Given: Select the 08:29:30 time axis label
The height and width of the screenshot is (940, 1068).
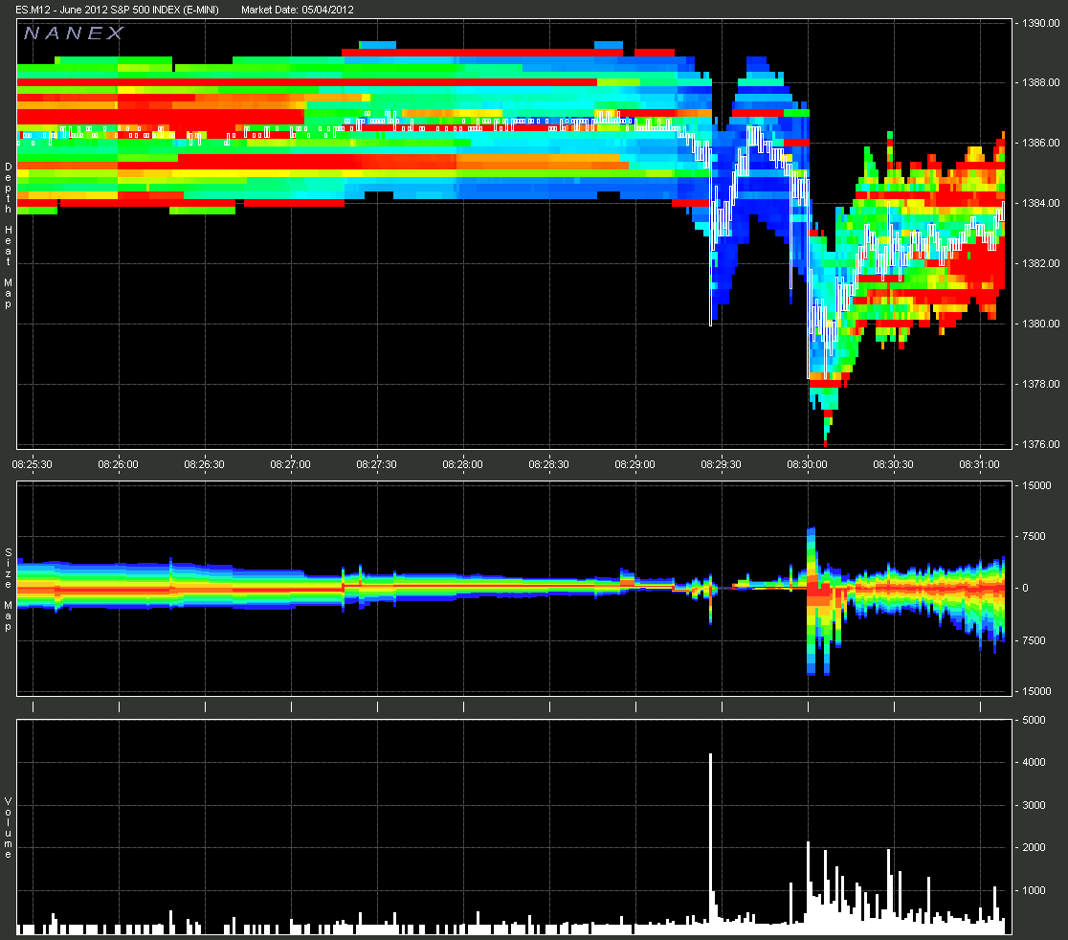Looking at the screenshot, I should pyautogui.click(x=722, y=464).
